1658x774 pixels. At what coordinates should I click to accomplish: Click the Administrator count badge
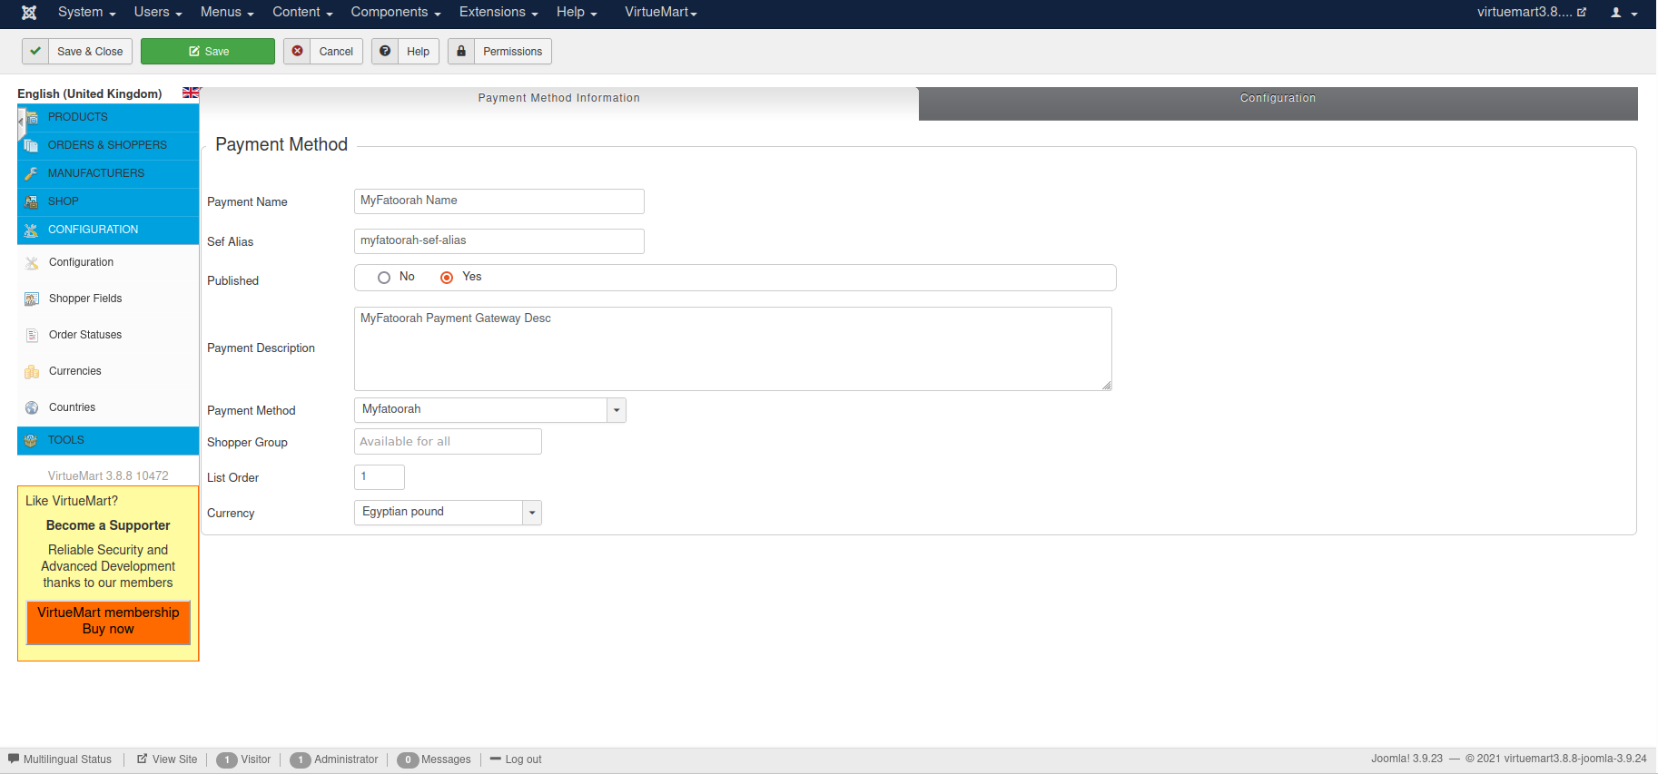(301, 760)
